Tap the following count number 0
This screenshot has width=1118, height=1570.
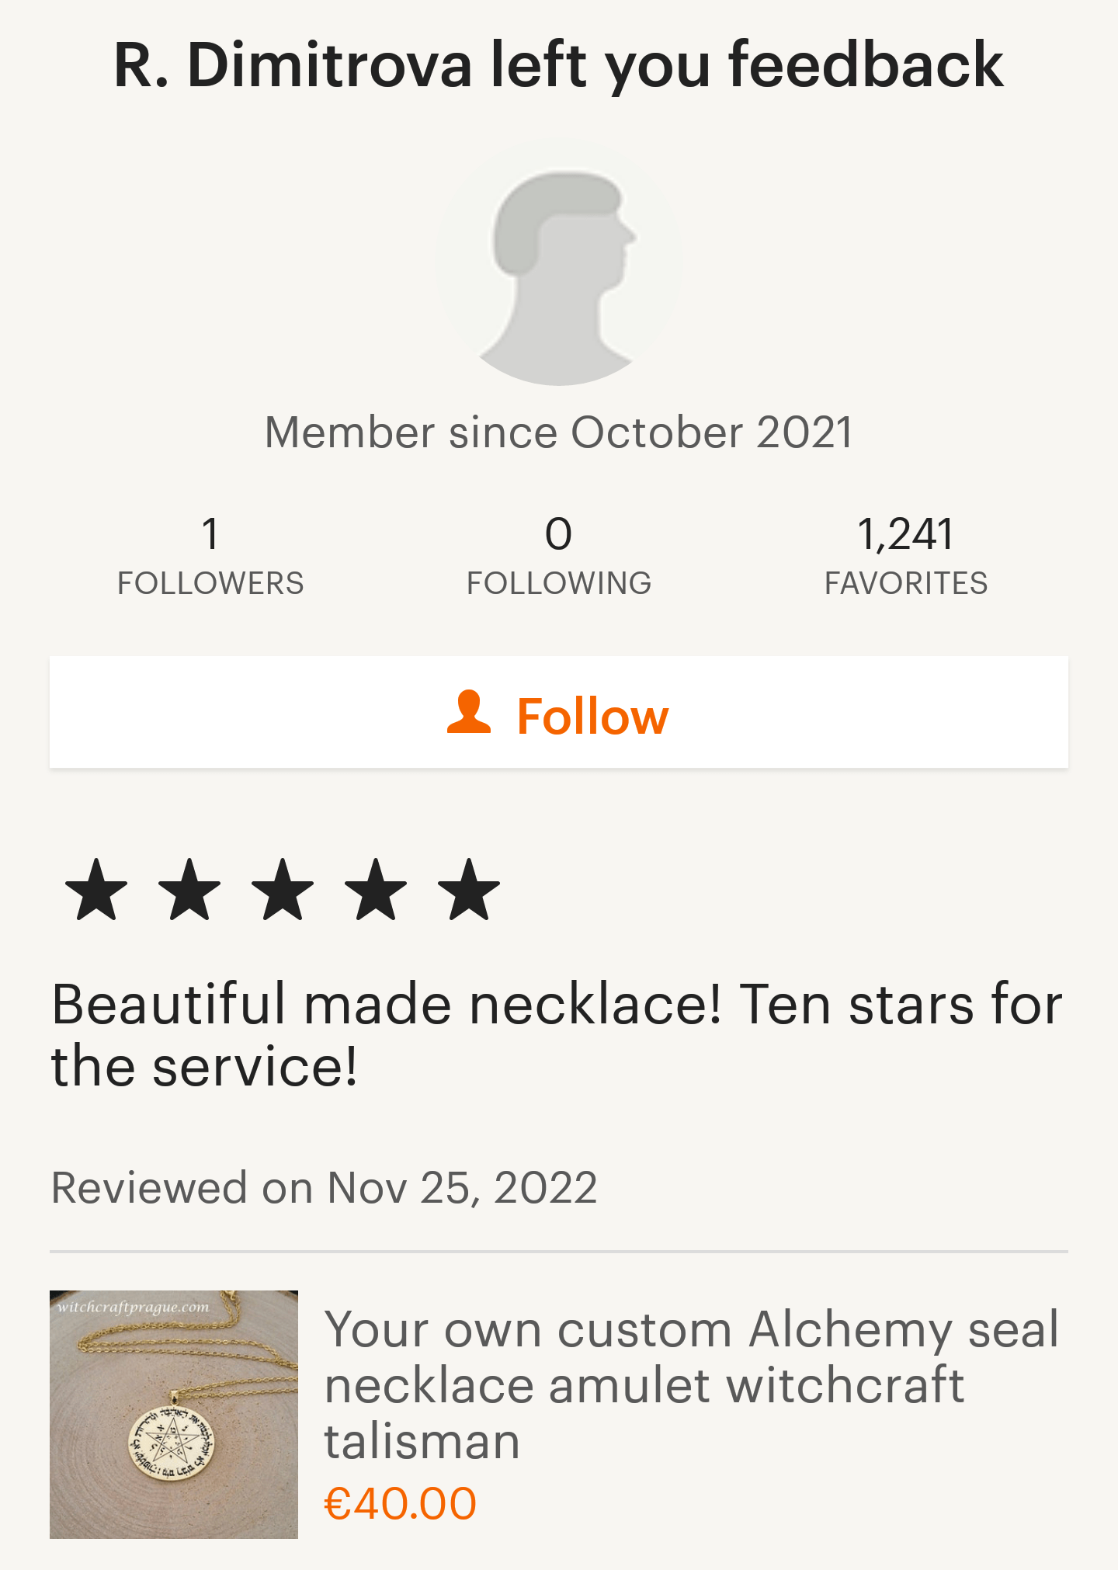tap(559, 534)
